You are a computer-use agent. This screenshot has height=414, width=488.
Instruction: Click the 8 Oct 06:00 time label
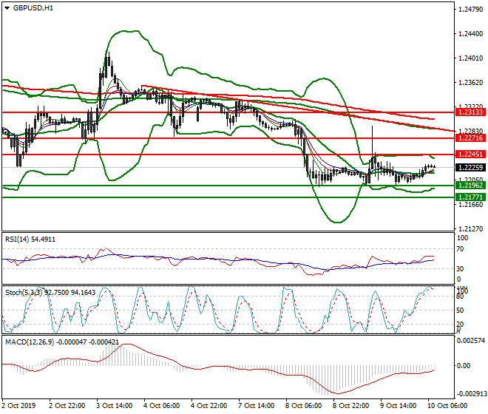pos(303,406)
